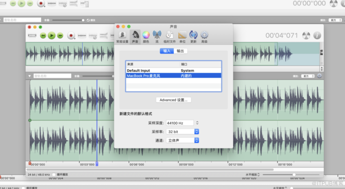The width and height of the screenshot is (345, 189).
Task: Start playback with the green play button
Action: pos(52,35)
